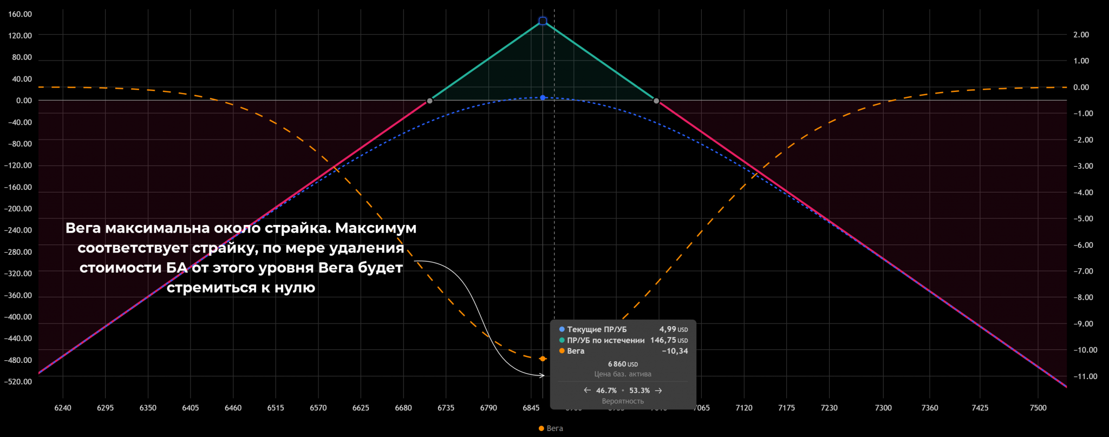This screenshot has height=437, width=1109.
Task: Click the ПР/УБ по истечении tooltip row
Action: [x=605, y=340]
